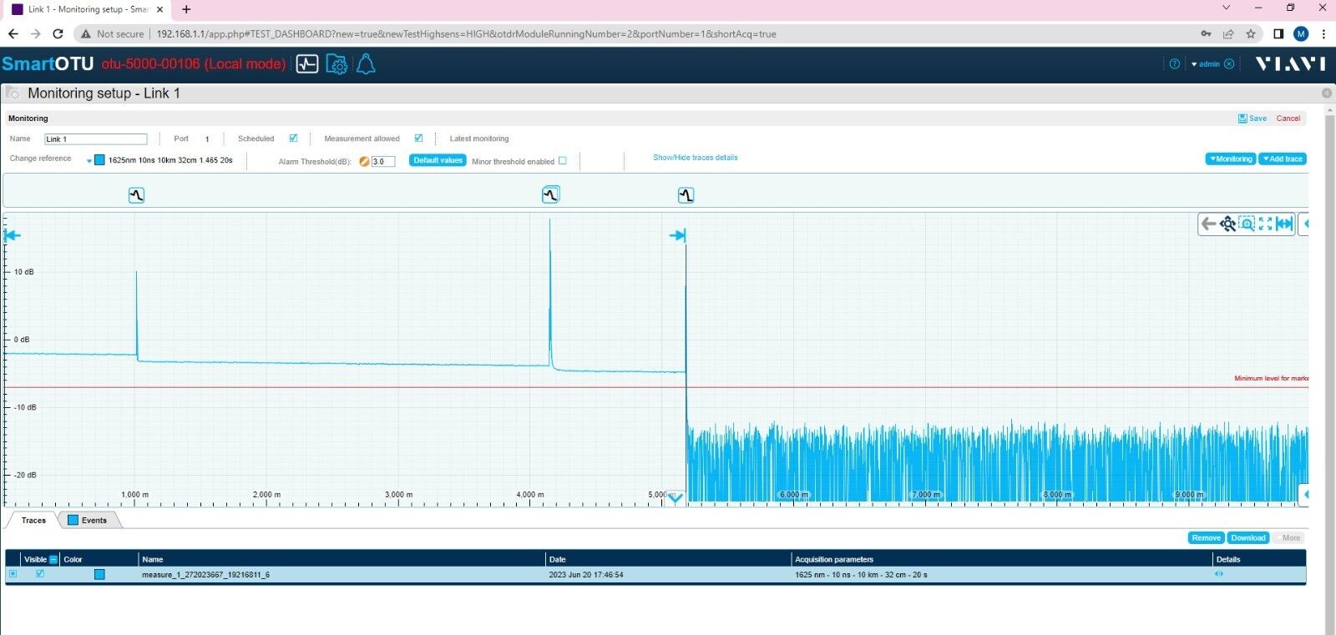The image size is (1336, 635).
Task: Uncheck the Scheduled checkbox
Action: (x=293, y=139)
